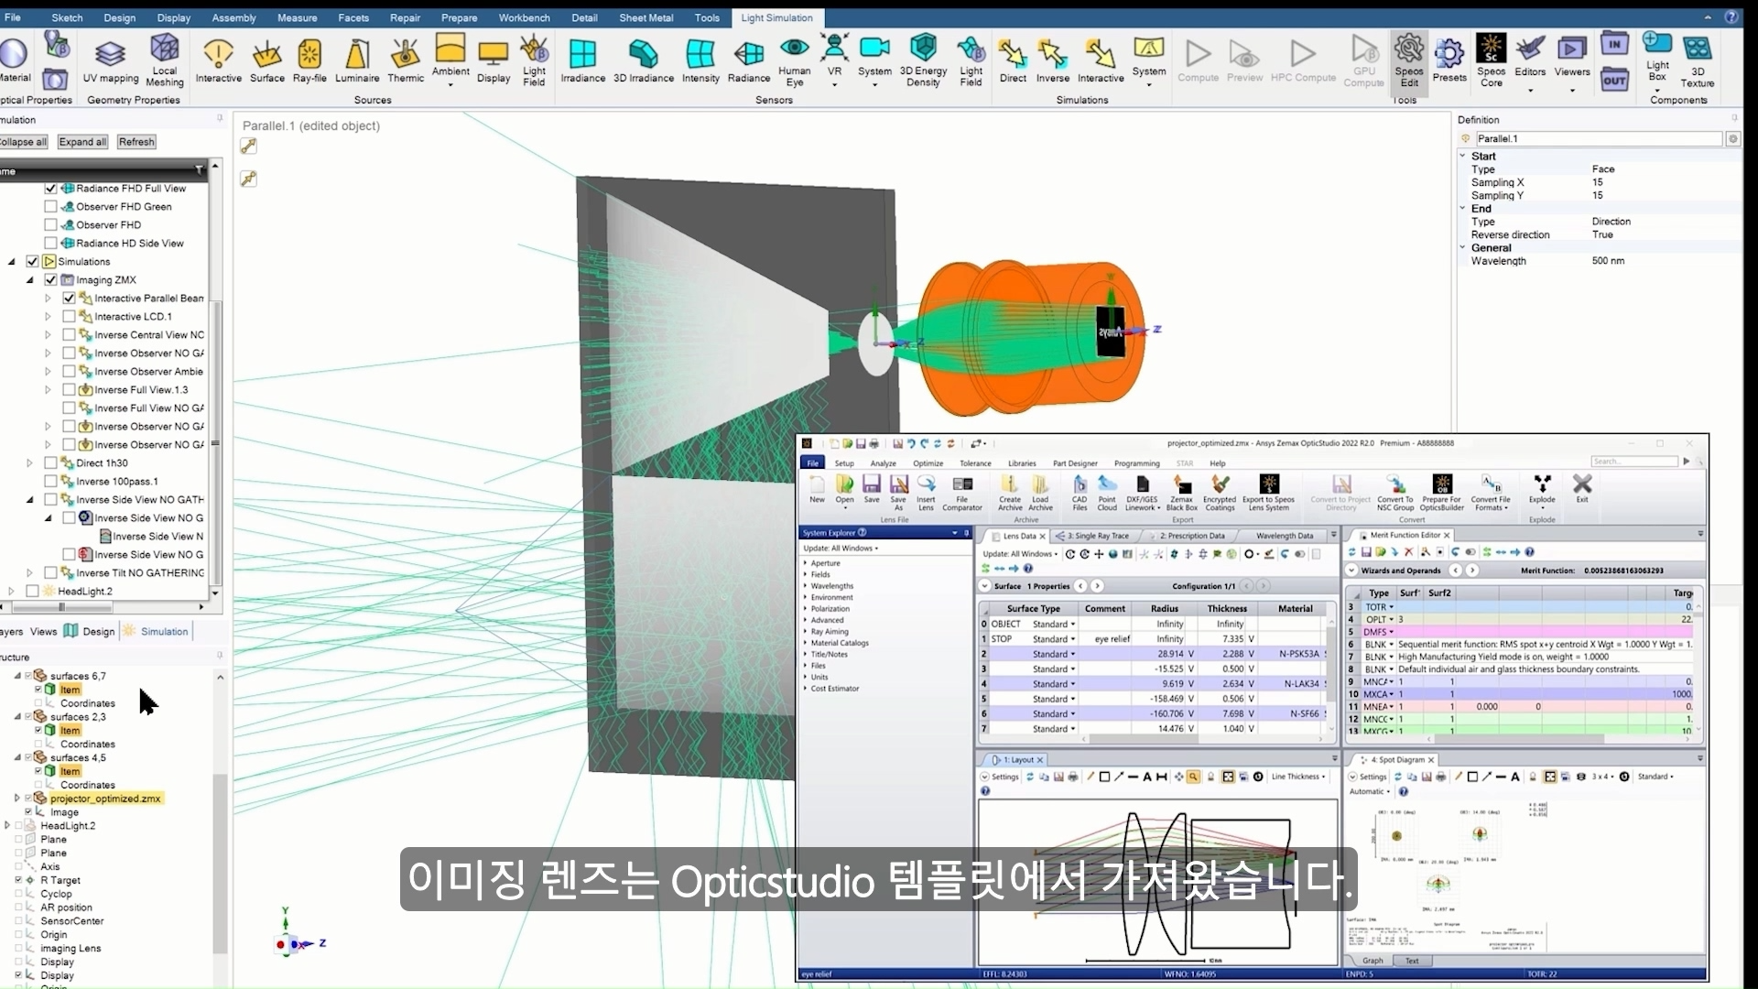1758x989 pixels.
Task: Switch to the Sheet Metal ribbon tab
Action: (646, 17)
